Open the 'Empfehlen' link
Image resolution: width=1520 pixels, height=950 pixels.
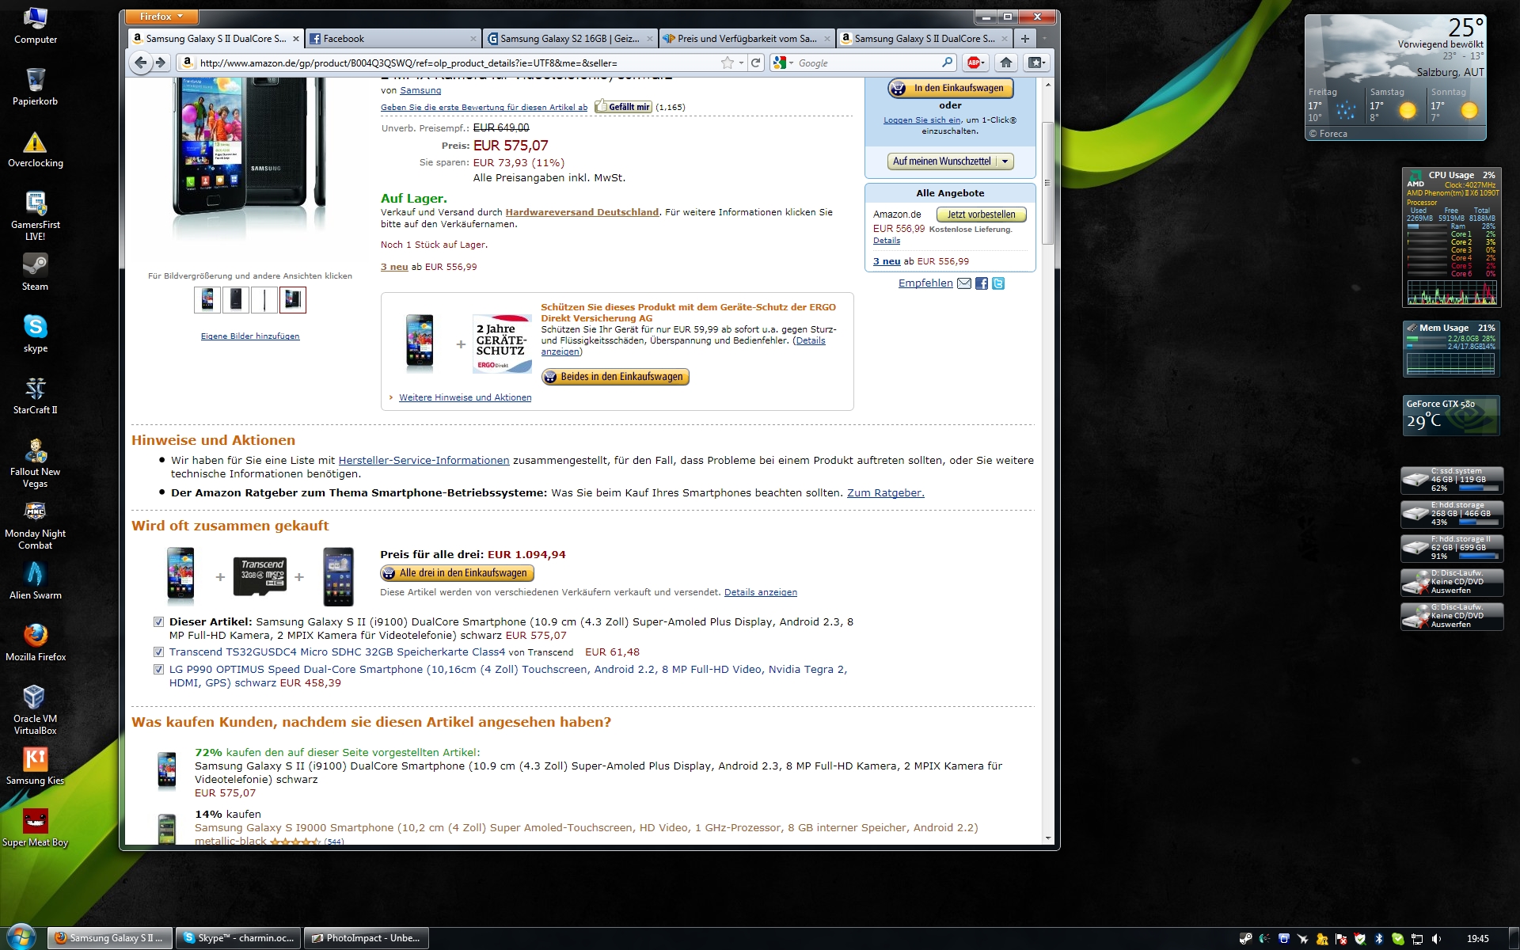(925, 283)
